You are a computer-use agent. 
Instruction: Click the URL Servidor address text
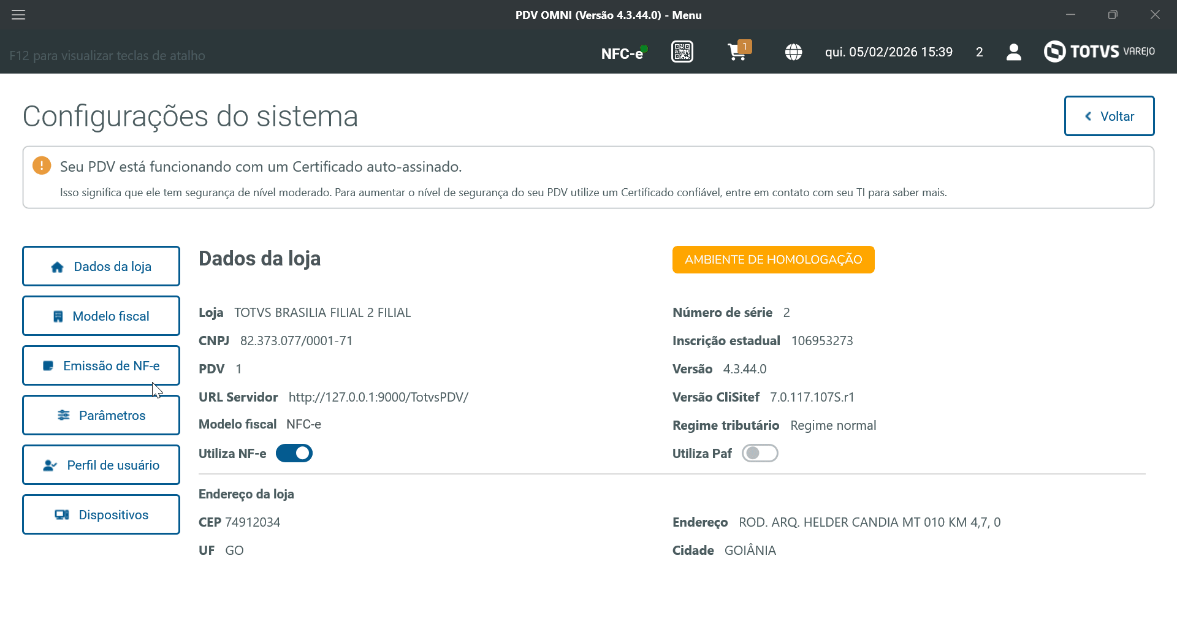378,397
